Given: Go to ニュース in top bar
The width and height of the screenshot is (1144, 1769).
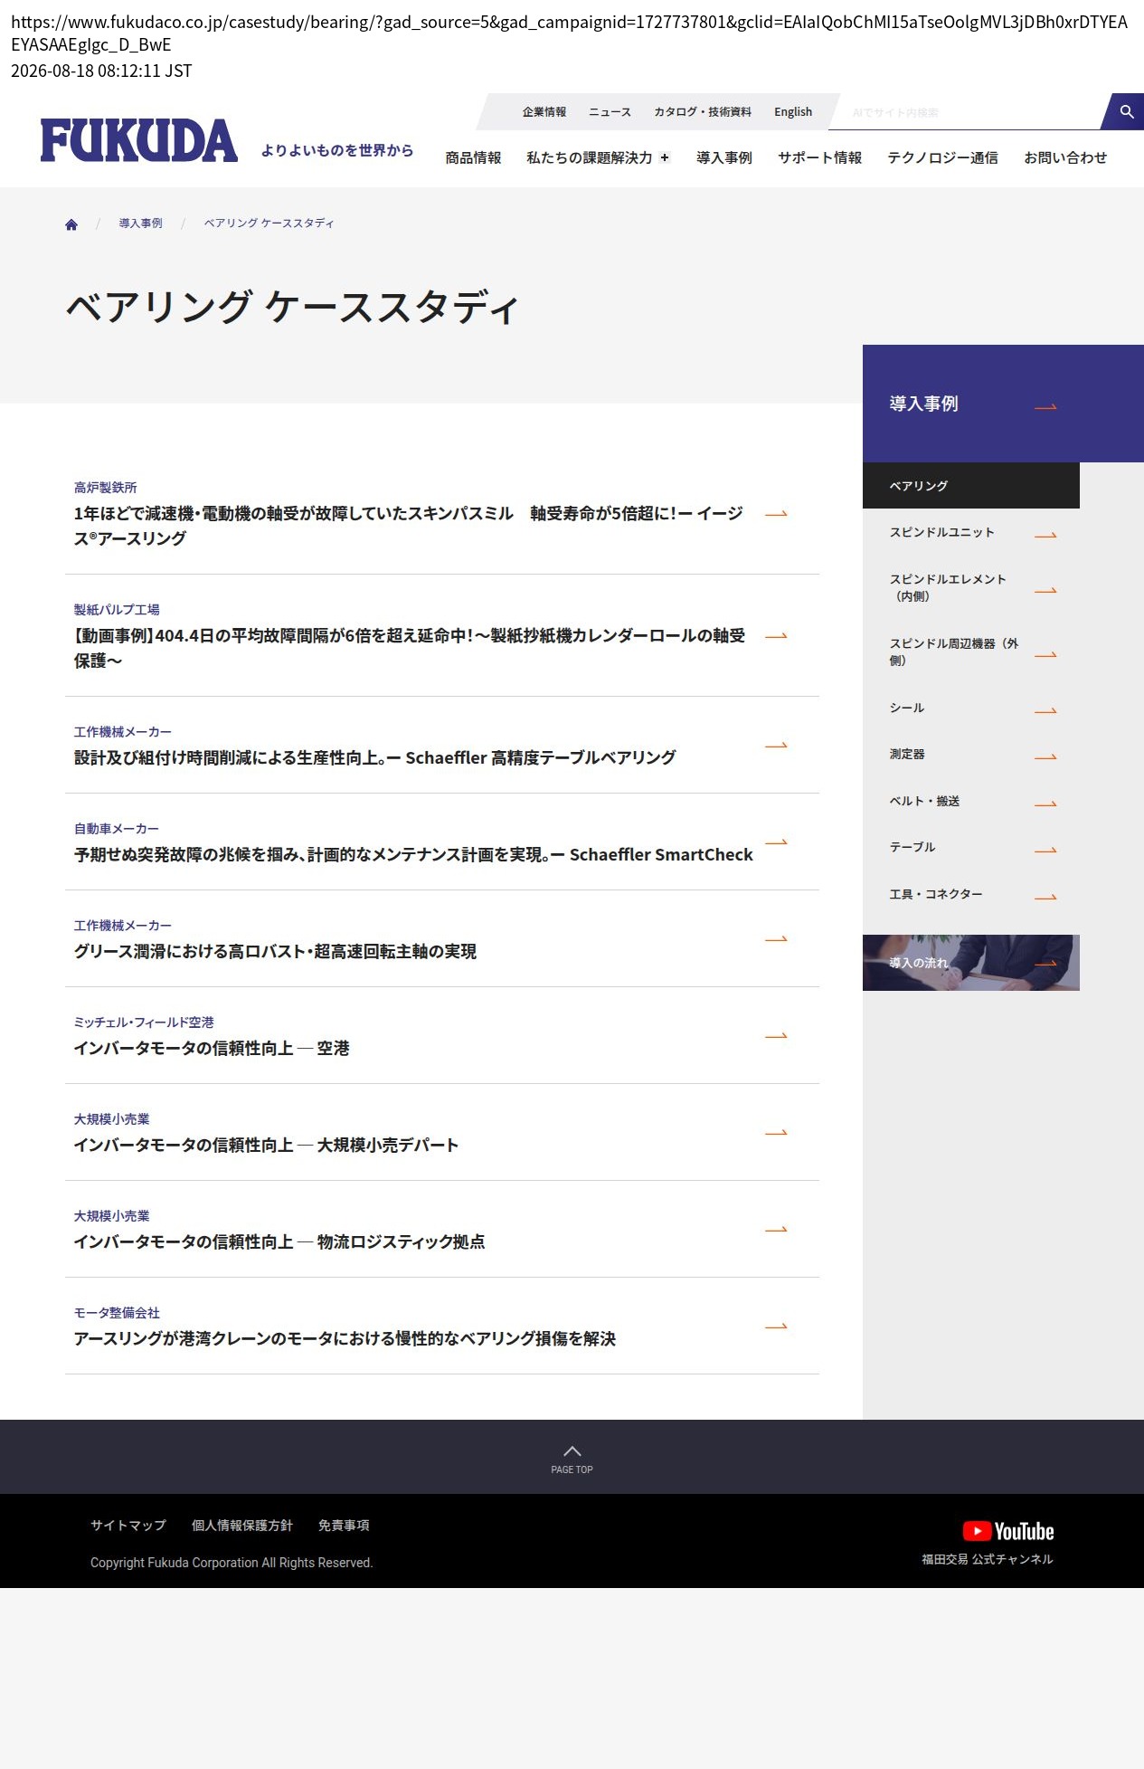Looking at the screenshot, I should [x=610, y=112].
